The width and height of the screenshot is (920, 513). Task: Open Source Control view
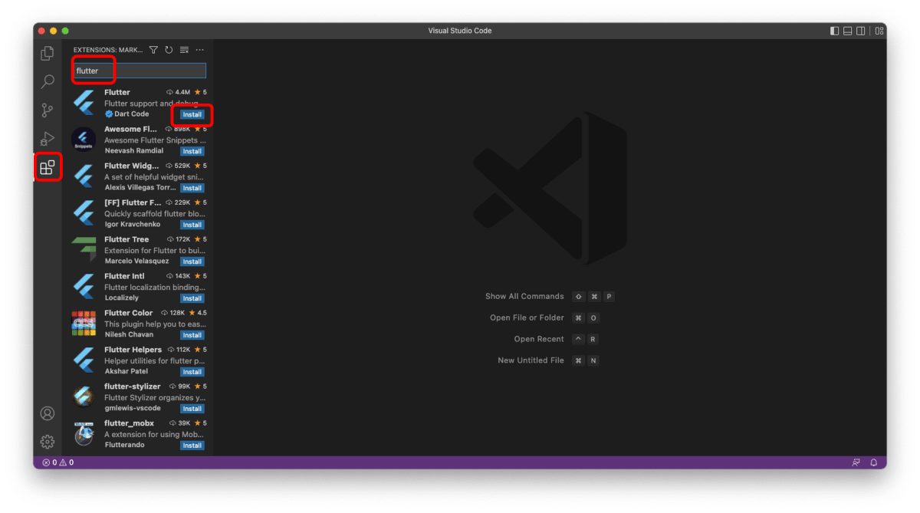coord(48,110)
